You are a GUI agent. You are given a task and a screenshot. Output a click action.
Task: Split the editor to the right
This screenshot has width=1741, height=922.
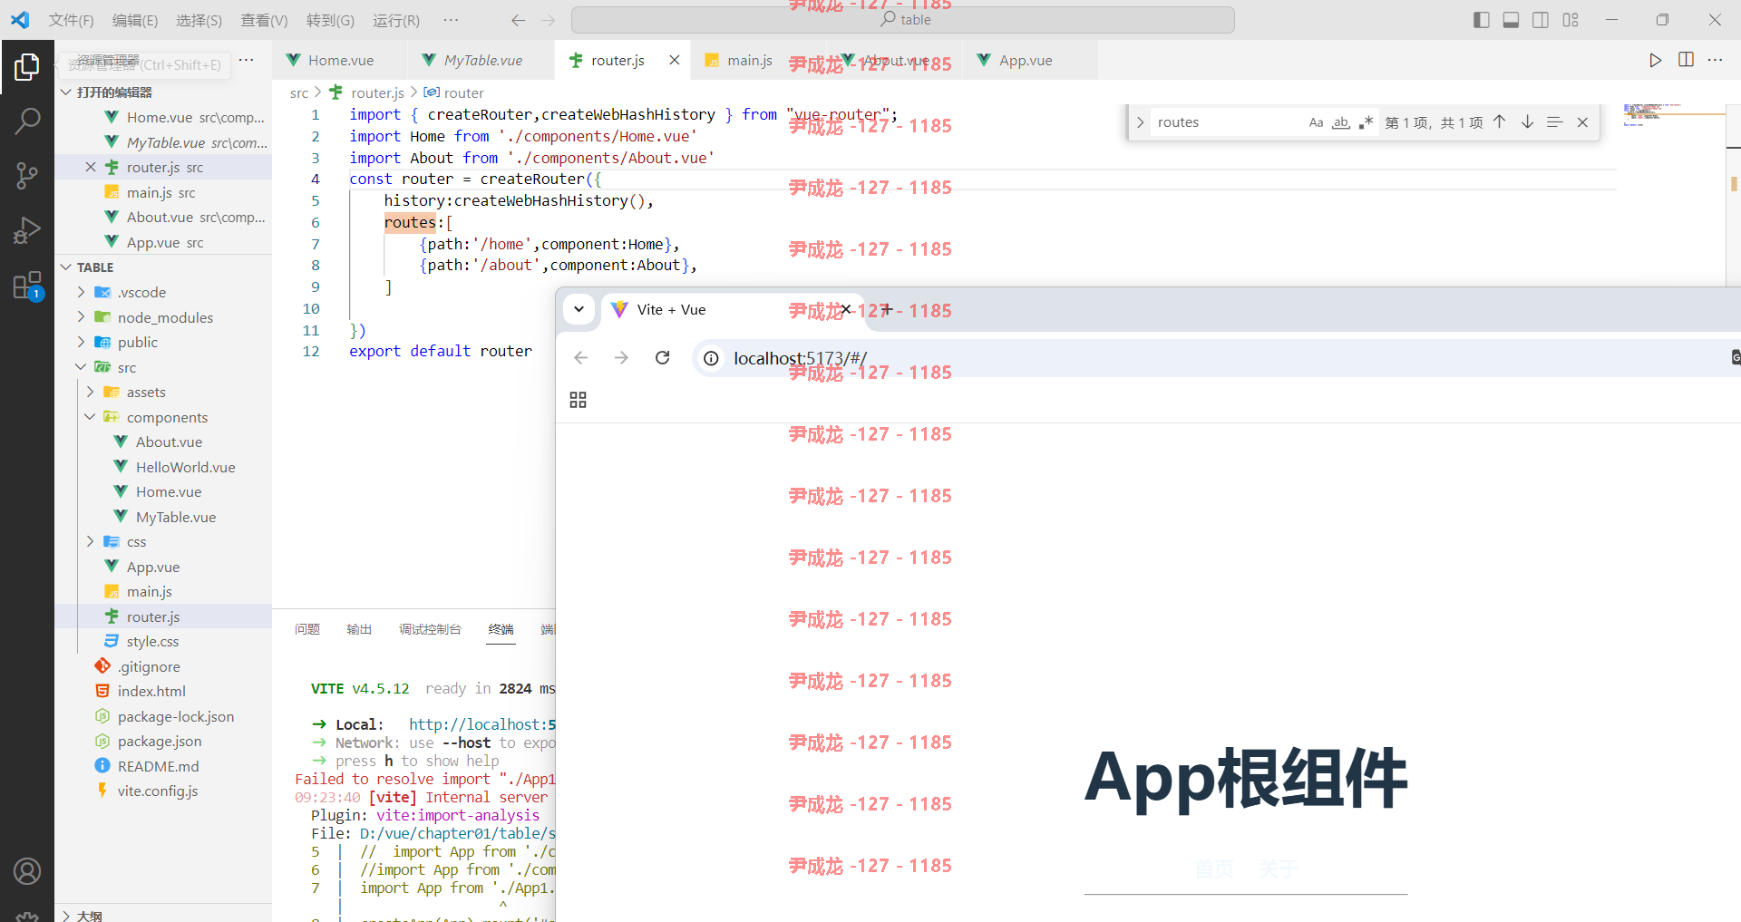(x=1686, y=60)
